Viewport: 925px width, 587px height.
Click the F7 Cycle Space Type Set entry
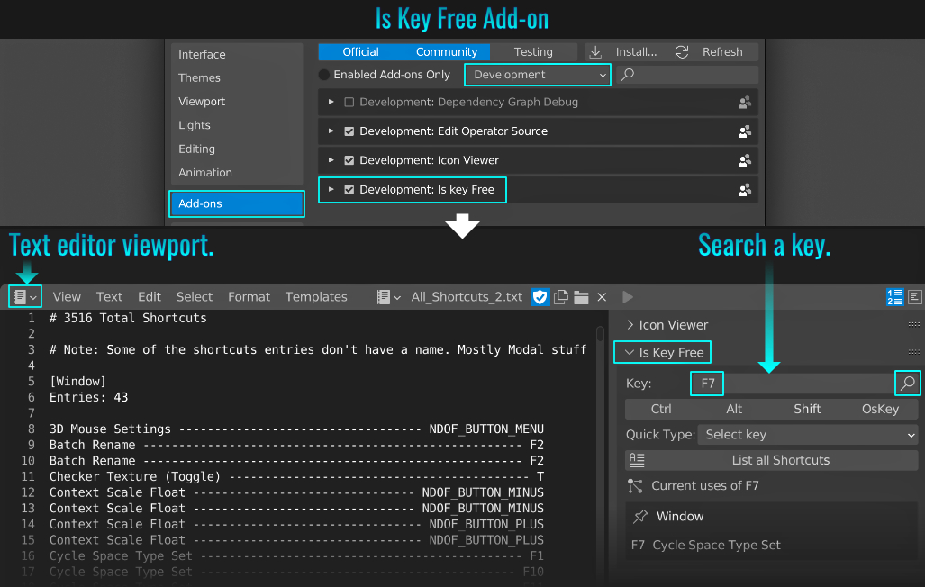tap(706, 545)
